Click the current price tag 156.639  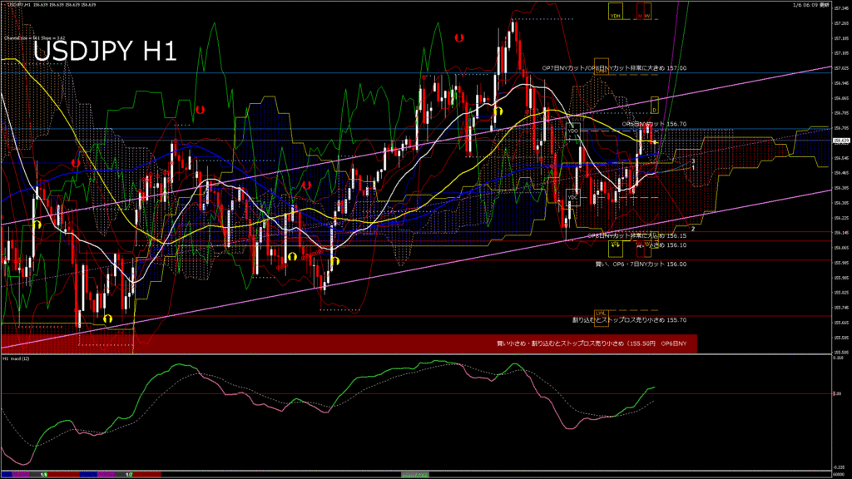point(840,141)
